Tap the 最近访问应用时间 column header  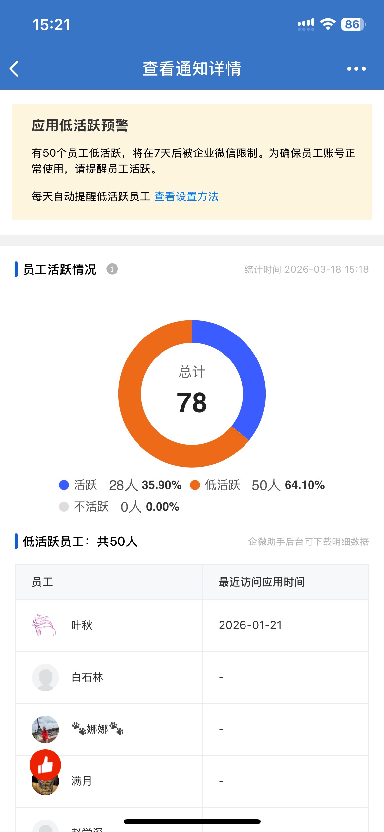[x=262, y=582]
